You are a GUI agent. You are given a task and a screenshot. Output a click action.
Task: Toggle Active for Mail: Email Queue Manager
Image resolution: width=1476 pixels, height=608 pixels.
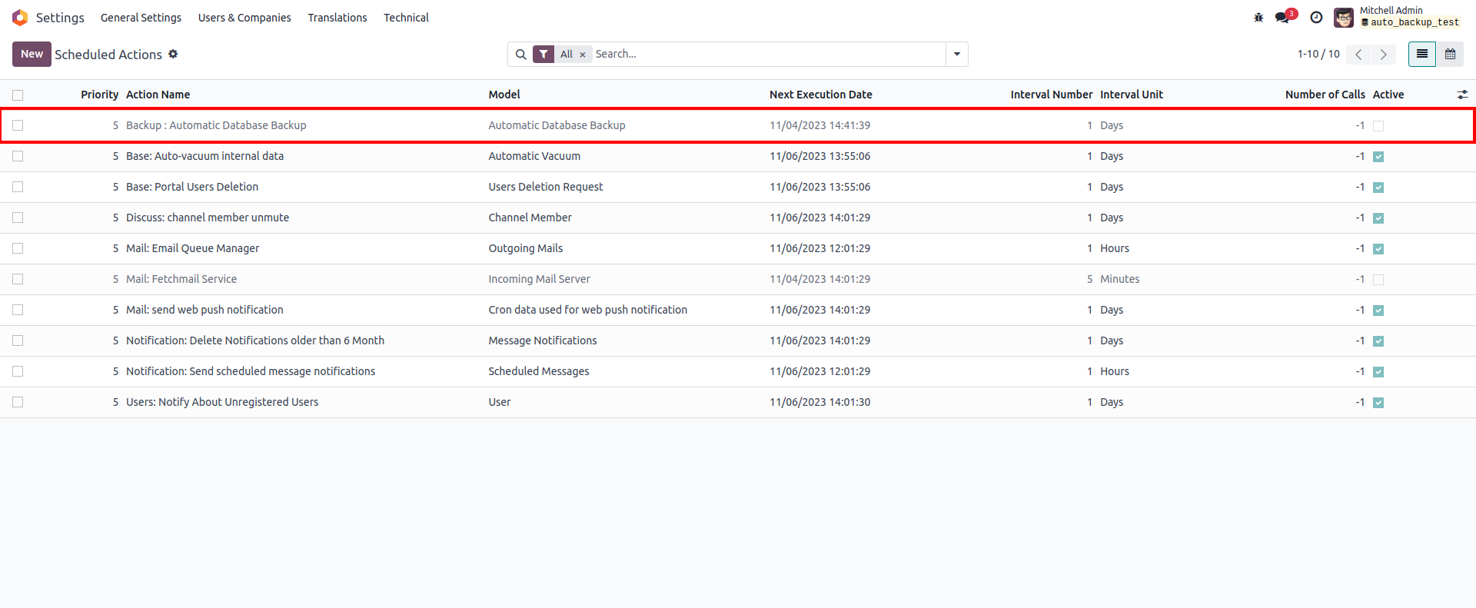(x=1378, y=249)
